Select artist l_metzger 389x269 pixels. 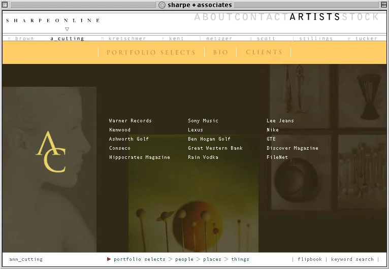coord(216,39)
